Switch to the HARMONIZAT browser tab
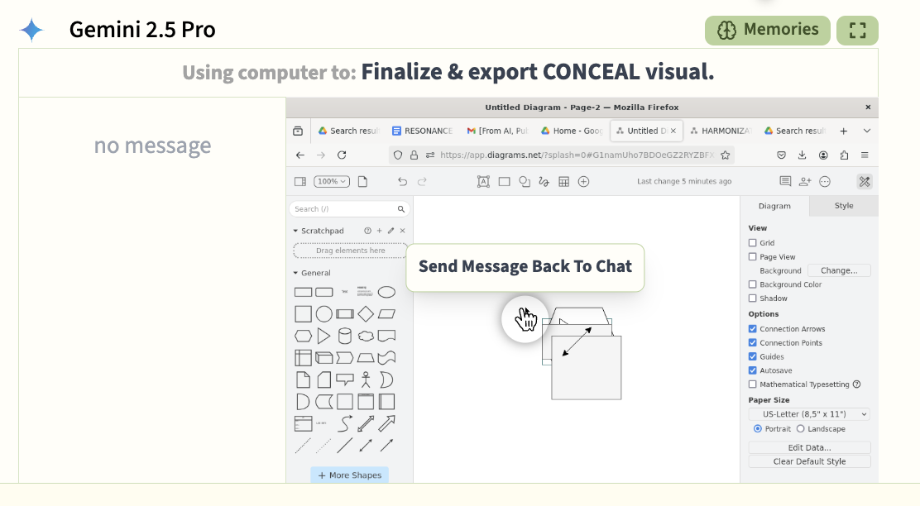The width and height of the screenshot is (920, 506). (721, 131)
